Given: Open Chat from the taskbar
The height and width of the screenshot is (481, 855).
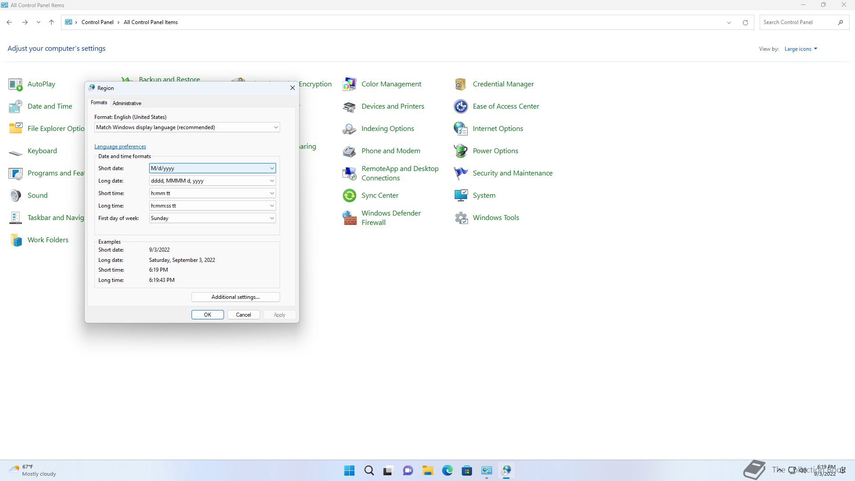Looking at the screenshot, I should (408, 470).
